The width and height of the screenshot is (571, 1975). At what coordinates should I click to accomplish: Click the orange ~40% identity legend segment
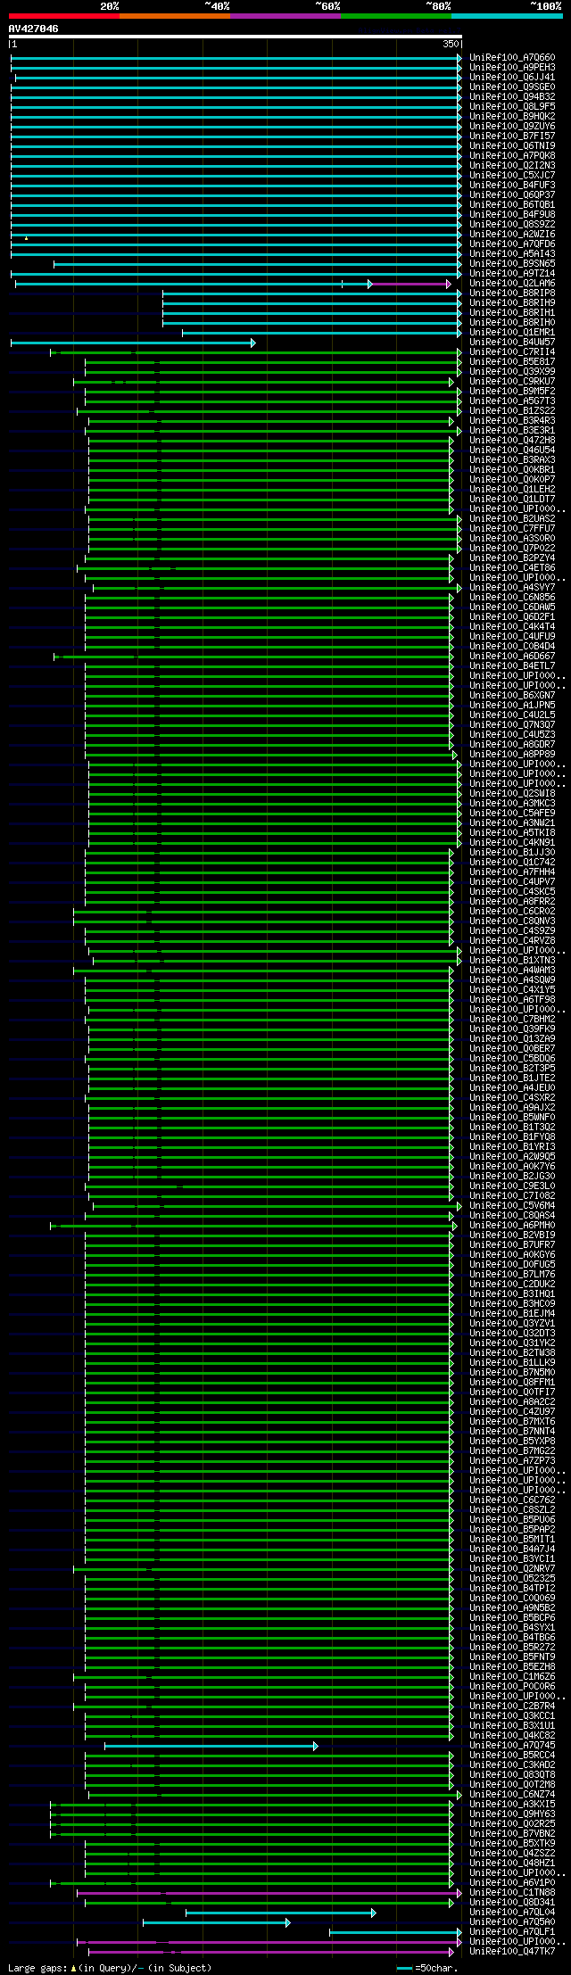174,16
